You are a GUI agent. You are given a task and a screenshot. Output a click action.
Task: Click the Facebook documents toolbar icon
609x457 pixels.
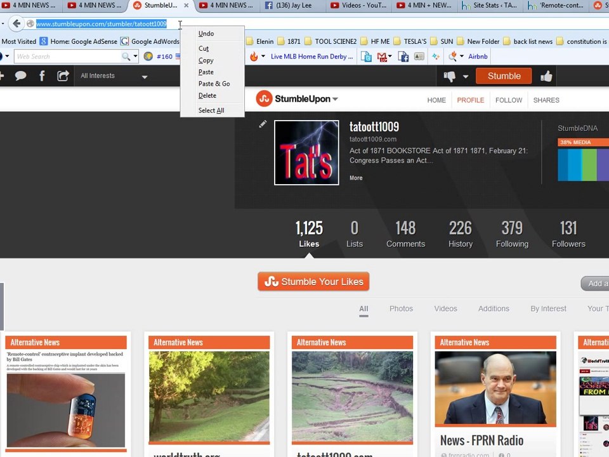(403, 56)
